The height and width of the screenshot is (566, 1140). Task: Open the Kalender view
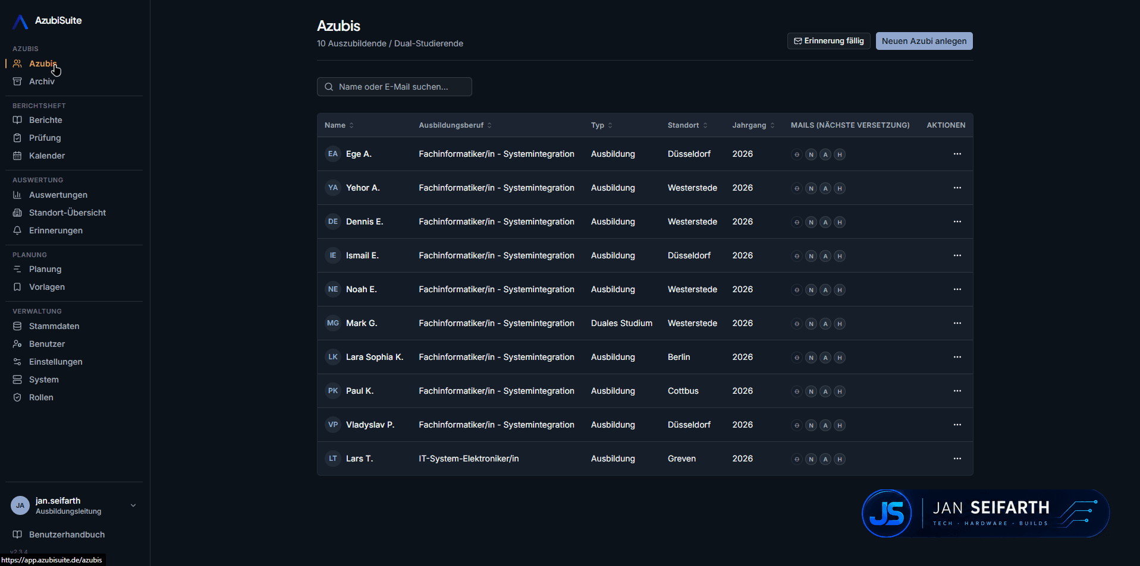pos(47,156)
